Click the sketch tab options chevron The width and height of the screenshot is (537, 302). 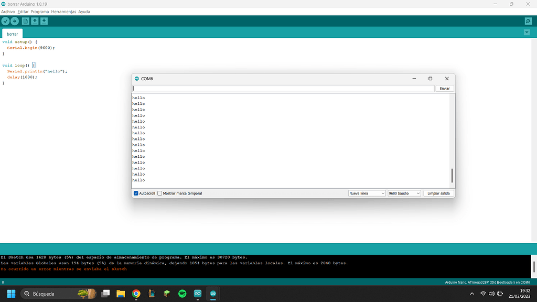coord(527,32)
